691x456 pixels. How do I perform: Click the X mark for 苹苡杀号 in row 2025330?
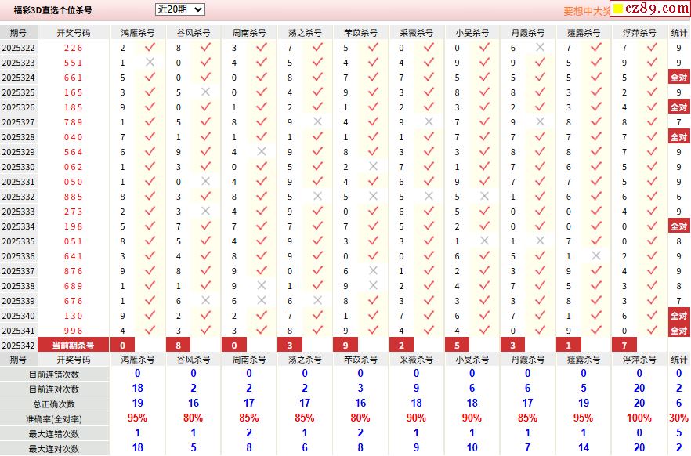point(373,167)
